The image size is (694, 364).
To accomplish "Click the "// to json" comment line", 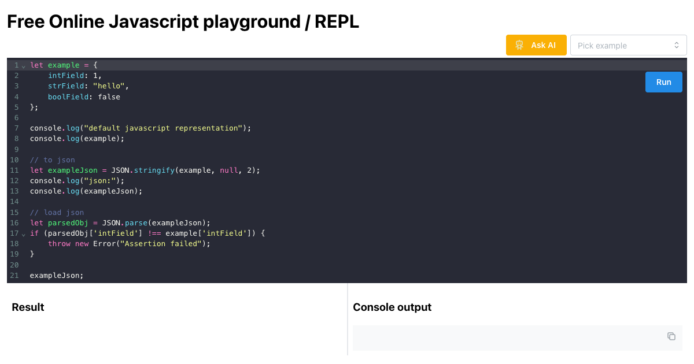I will click(53, 160).
